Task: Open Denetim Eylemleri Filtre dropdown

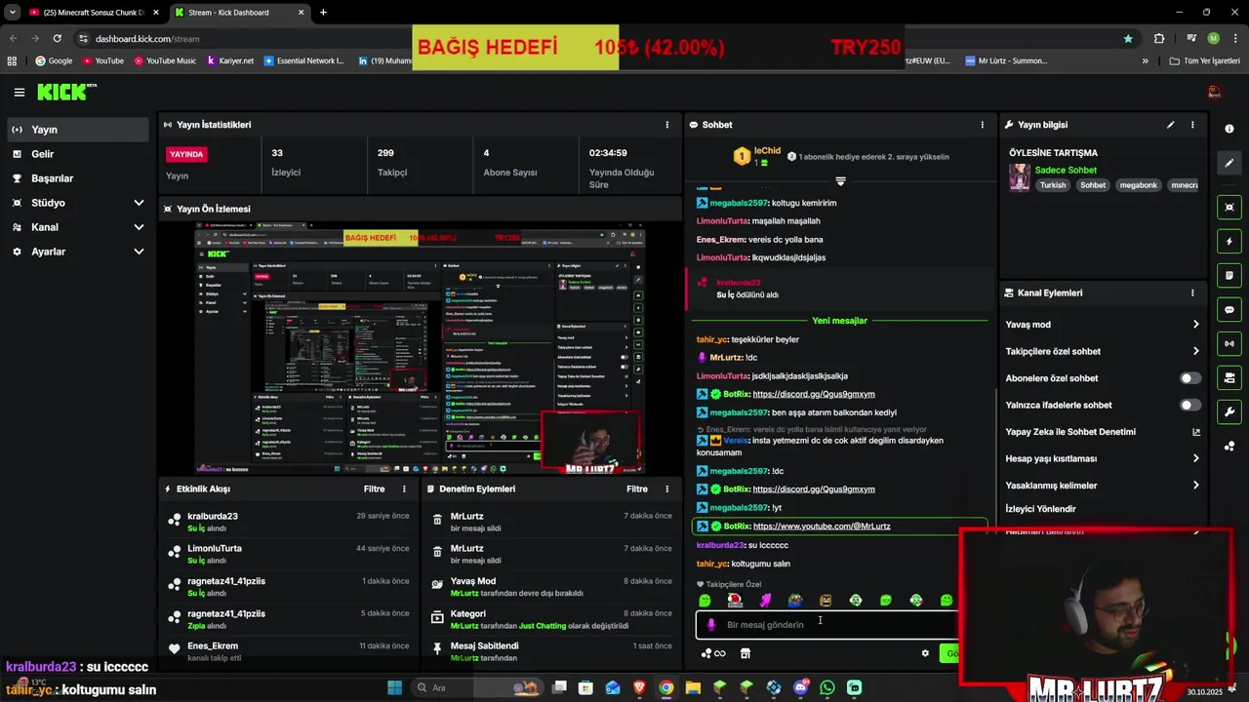Action: [637, 489]
